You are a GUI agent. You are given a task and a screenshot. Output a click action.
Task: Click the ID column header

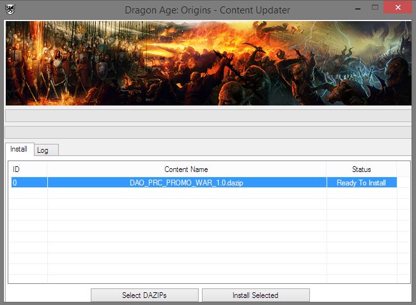[x=28, y=169]
